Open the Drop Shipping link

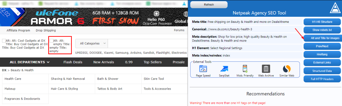coord(46,30)
